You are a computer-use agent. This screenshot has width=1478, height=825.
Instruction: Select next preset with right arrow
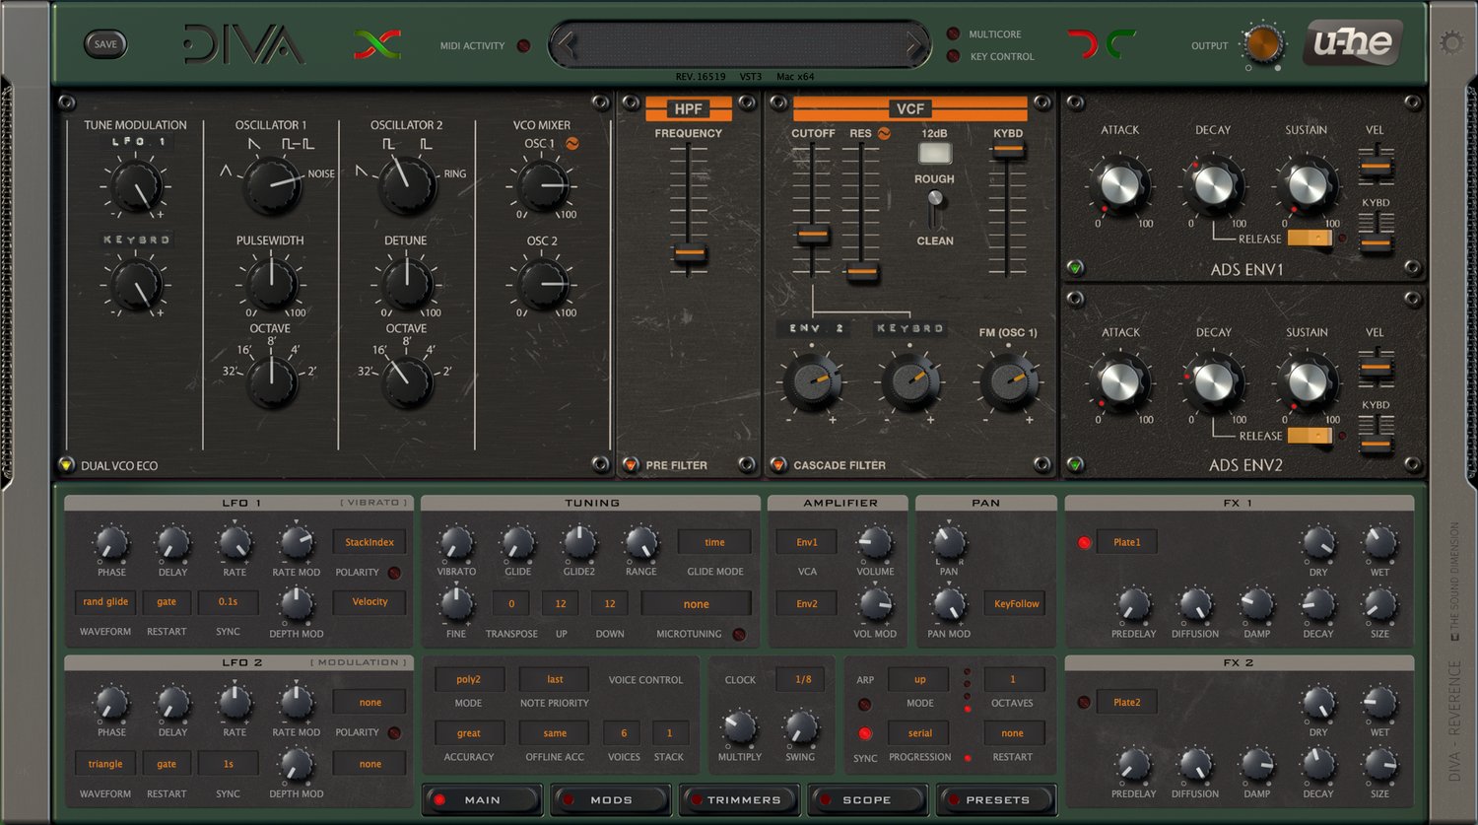[914, 44]
